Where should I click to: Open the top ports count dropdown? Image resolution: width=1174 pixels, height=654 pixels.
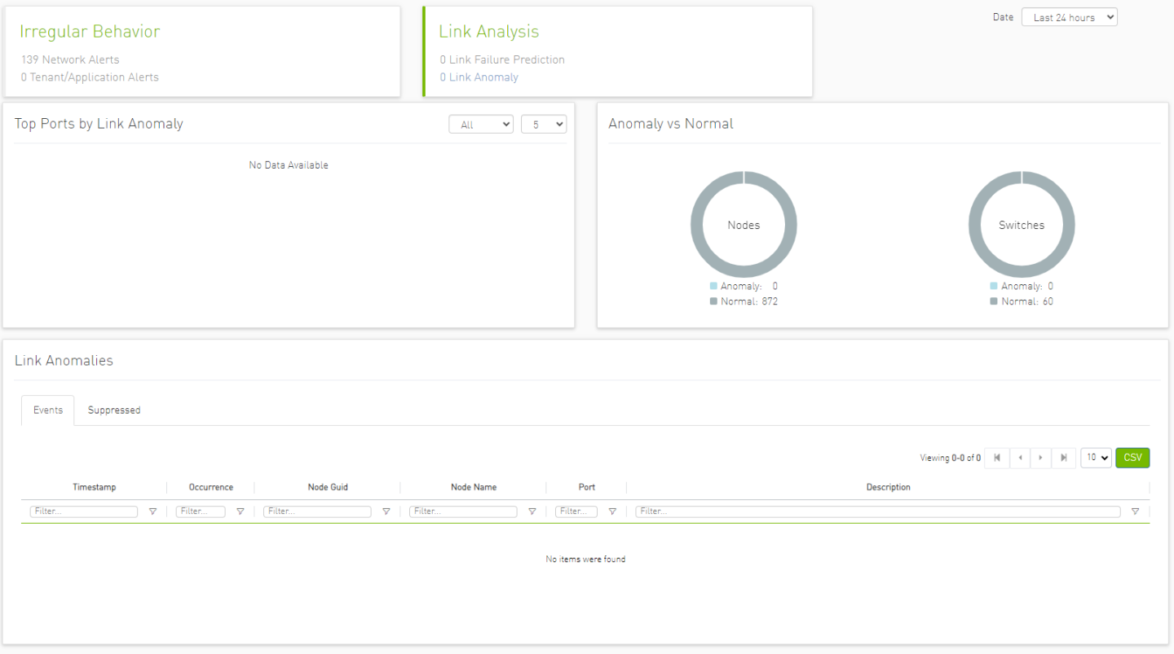coord(543,125)
